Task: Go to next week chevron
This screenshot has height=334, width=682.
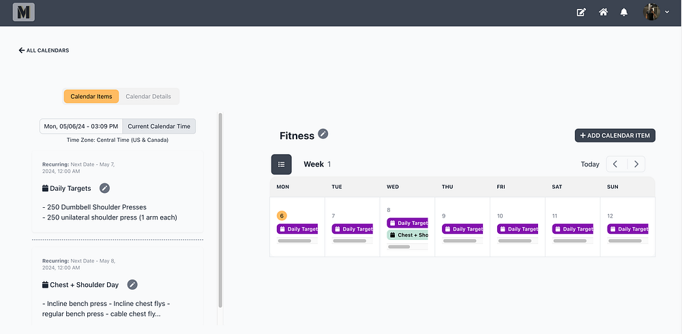Action: [636, 164]
